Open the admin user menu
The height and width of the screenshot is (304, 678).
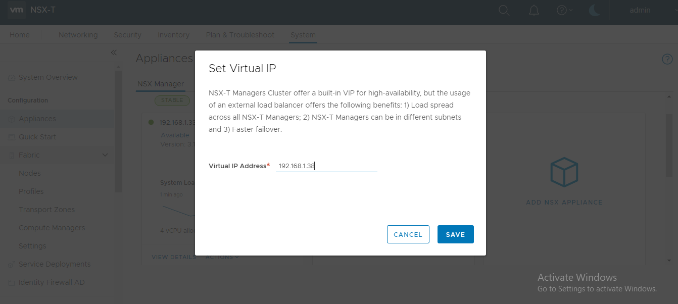pos(640,10)
